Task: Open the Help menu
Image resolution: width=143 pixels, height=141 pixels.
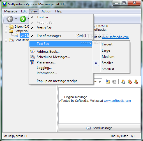Action: pos(59,11)
